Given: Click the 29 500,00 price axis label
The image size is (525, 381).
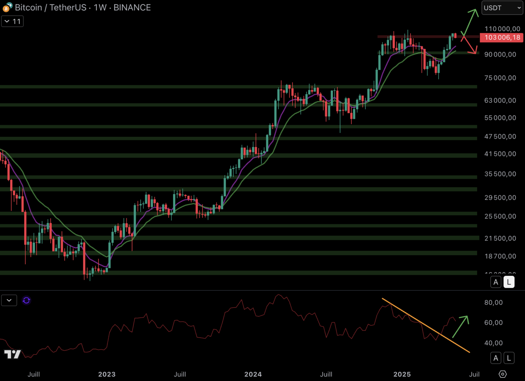Looking at the screenshot, I should click(500, 198).
